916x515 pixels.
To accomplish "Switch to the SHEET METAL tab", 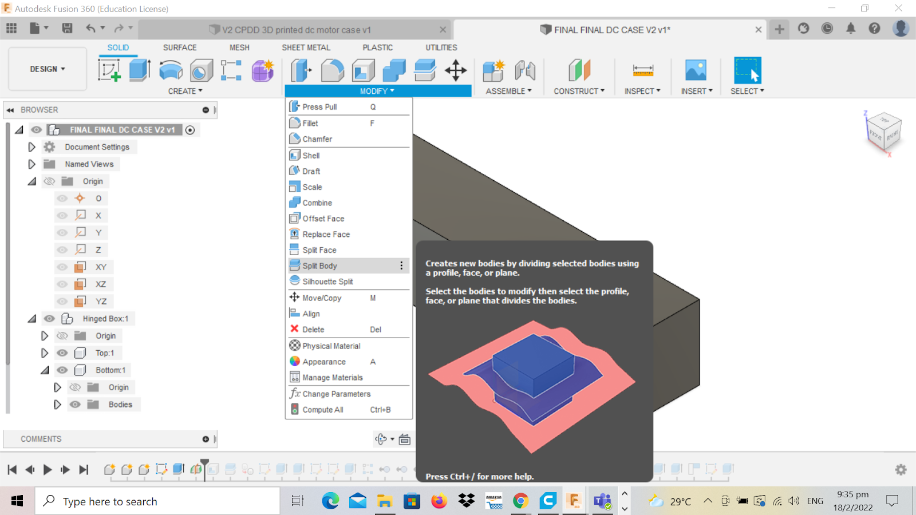I will coord(306,47).
